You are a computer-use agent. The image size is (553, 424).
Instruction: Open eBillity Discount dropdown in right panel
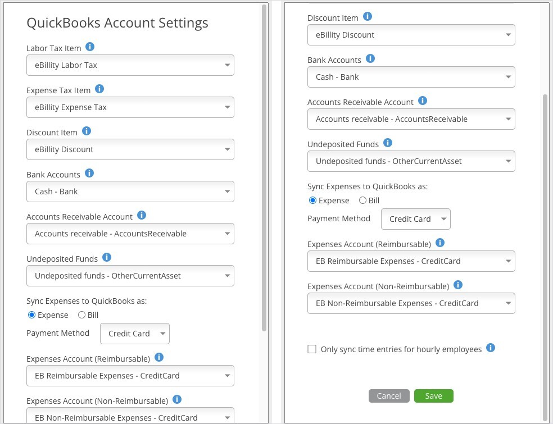[411, 35]
